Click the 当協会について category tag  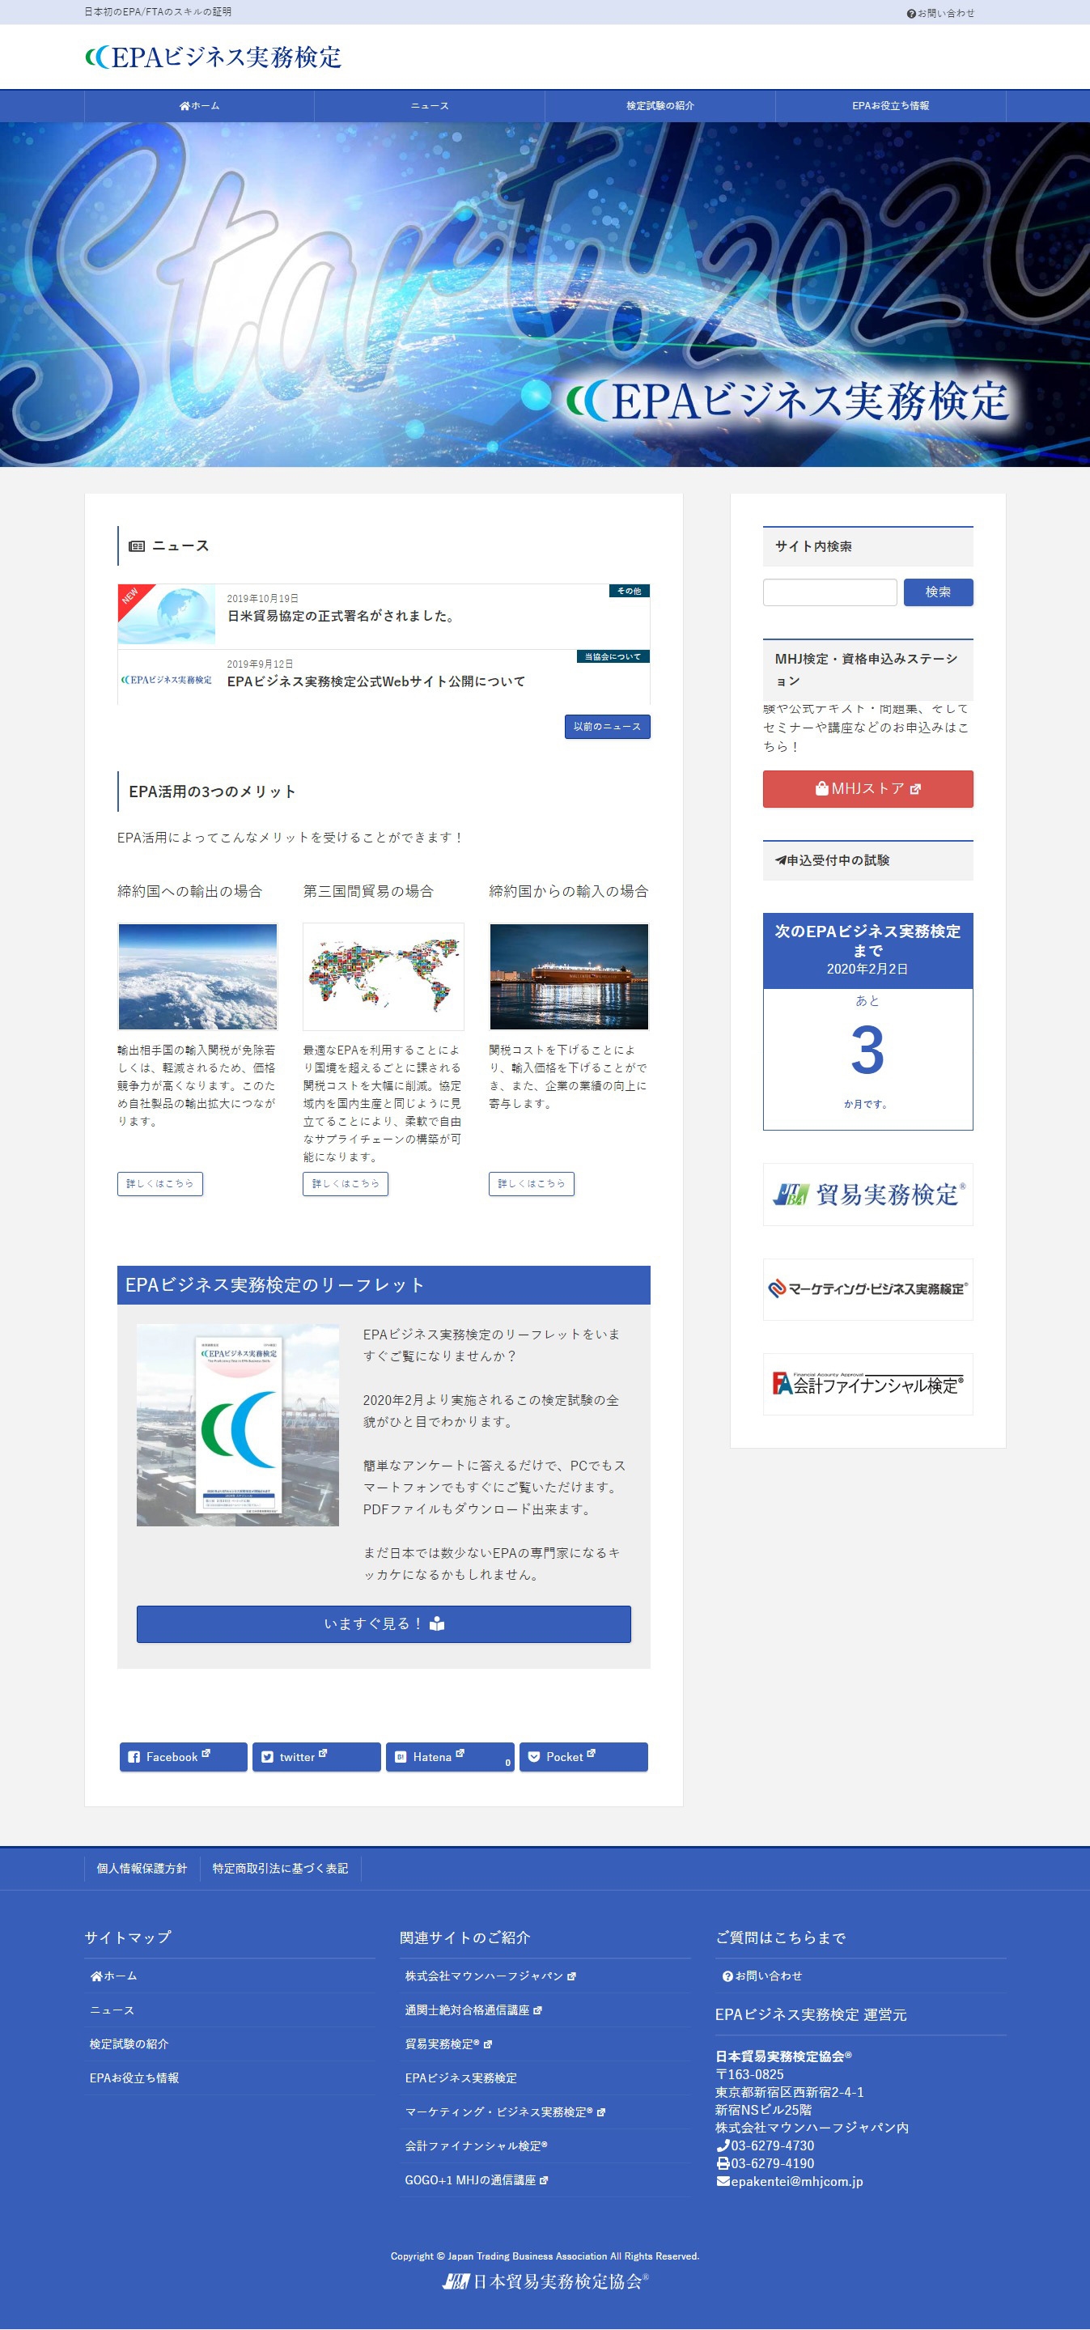tap(613, 656)
